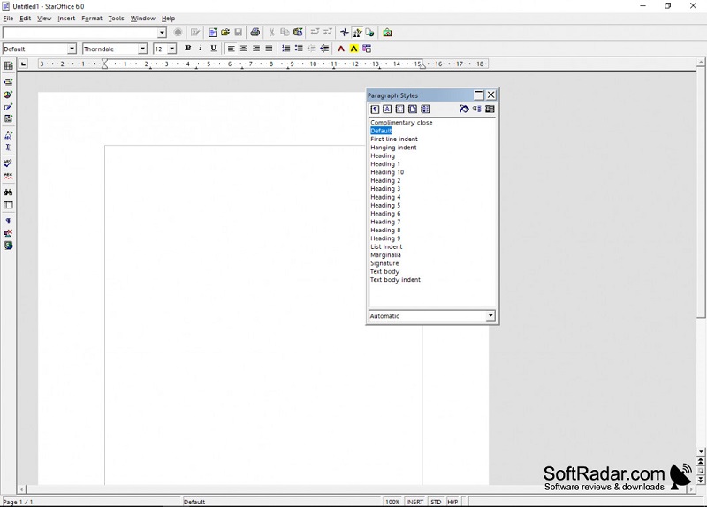Click the 100% zoom status field
Screen dimensions: 707x507
point(392,502)
